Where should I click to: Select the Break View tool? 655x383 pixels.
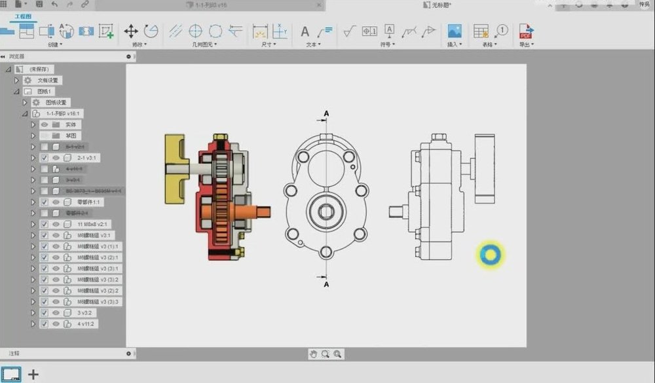(x=86, y=31)
